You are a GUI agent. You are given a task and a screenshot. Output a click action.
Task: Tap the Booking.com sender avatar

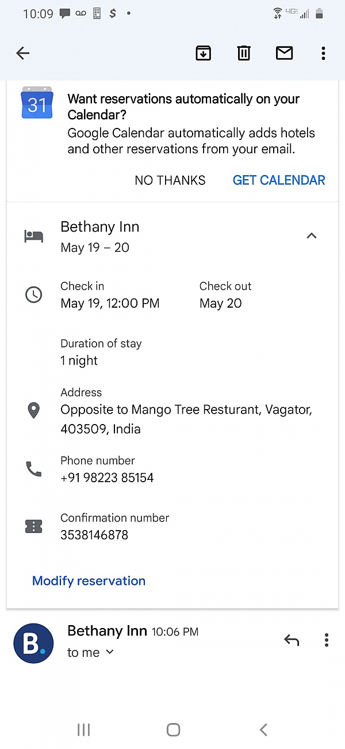coord(33,643)
